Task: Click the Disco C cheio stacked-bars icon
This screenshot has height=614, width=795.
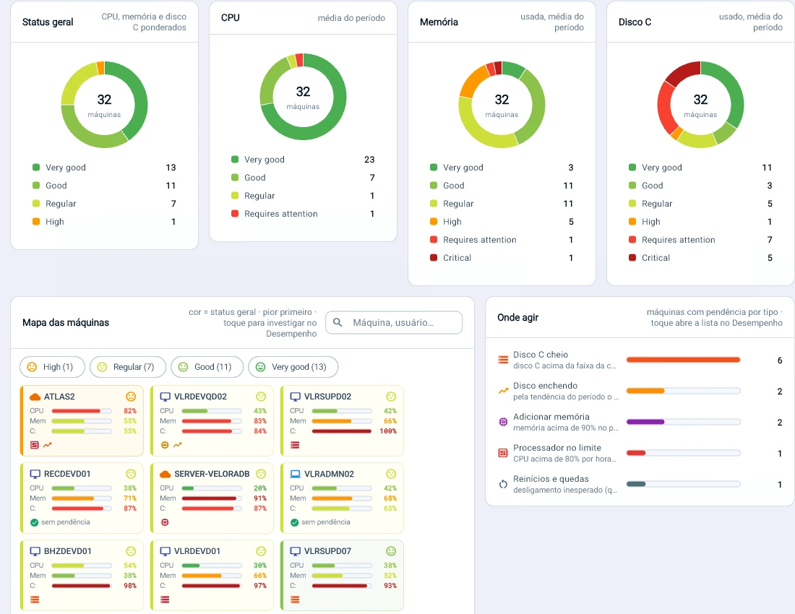Action: 503,360
